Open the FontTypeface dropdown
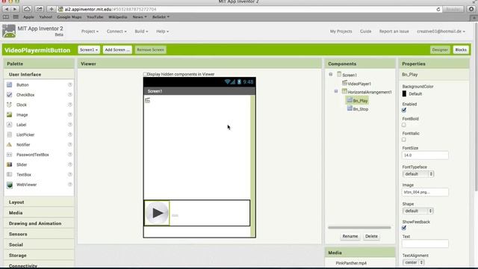478x269 pixels. [x=418, y=174]
